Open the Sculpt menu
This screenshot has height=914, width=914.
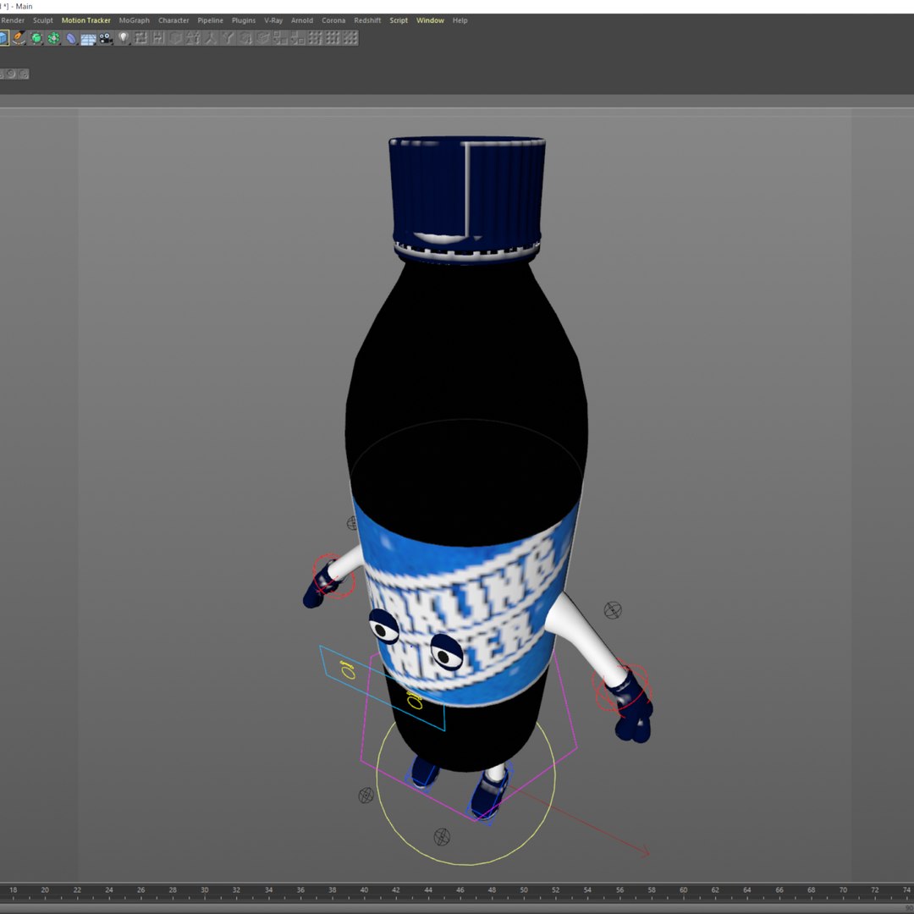tap(42, 20)
